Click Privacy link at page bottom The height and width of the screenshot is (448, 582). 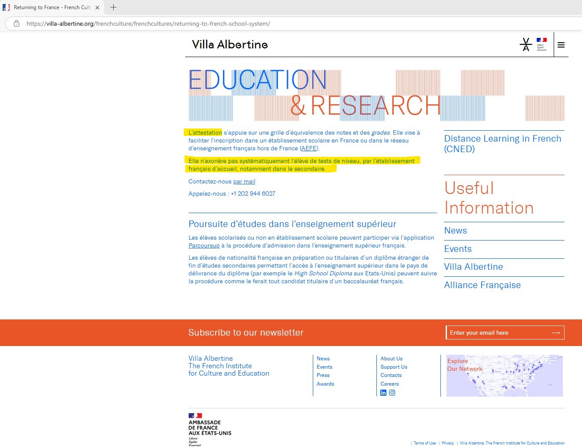448,443
